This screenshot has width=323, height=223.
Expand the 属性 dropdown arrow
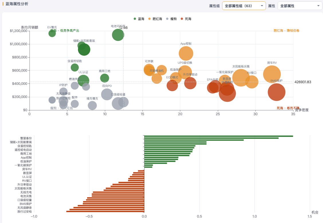[x=318, y=6]
